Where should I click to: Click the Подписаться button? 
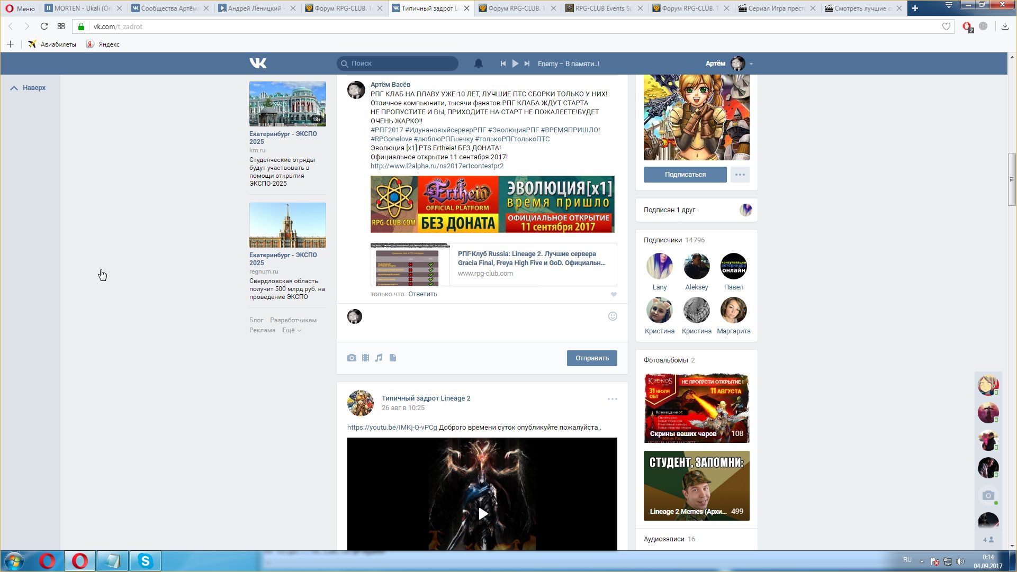(x=685, y=175)
